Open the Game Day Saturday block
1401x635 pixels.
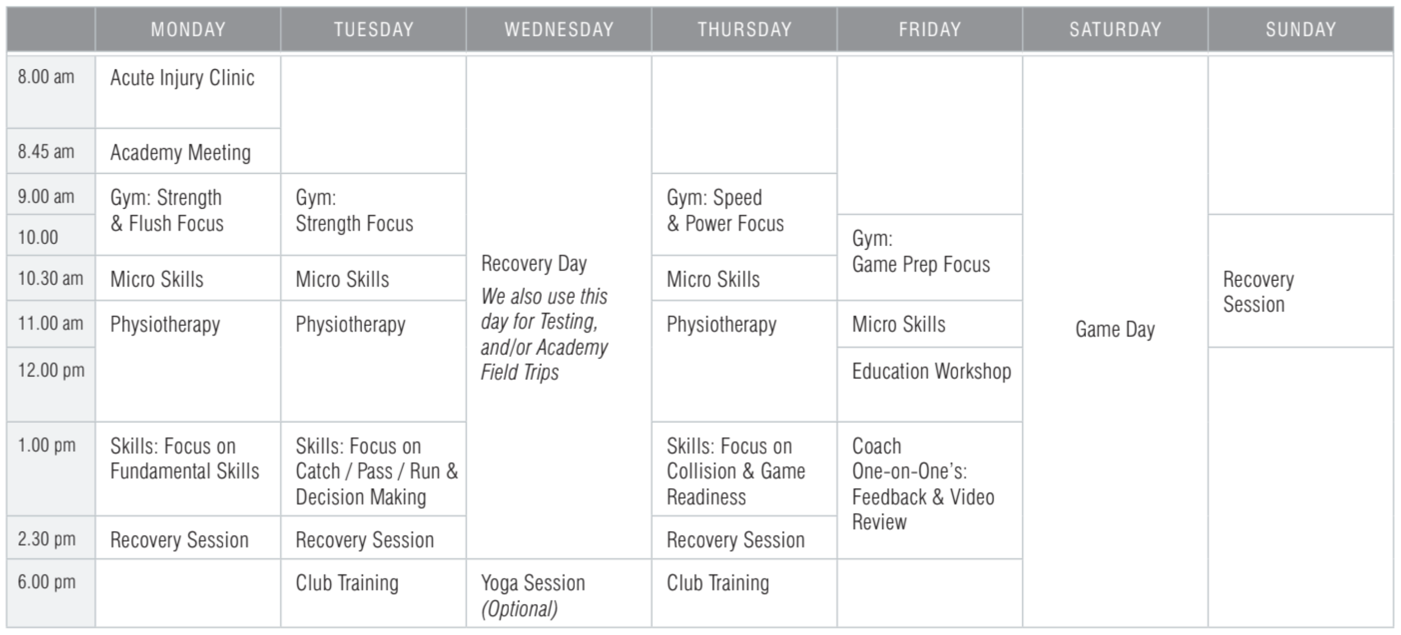point(1115,341)
